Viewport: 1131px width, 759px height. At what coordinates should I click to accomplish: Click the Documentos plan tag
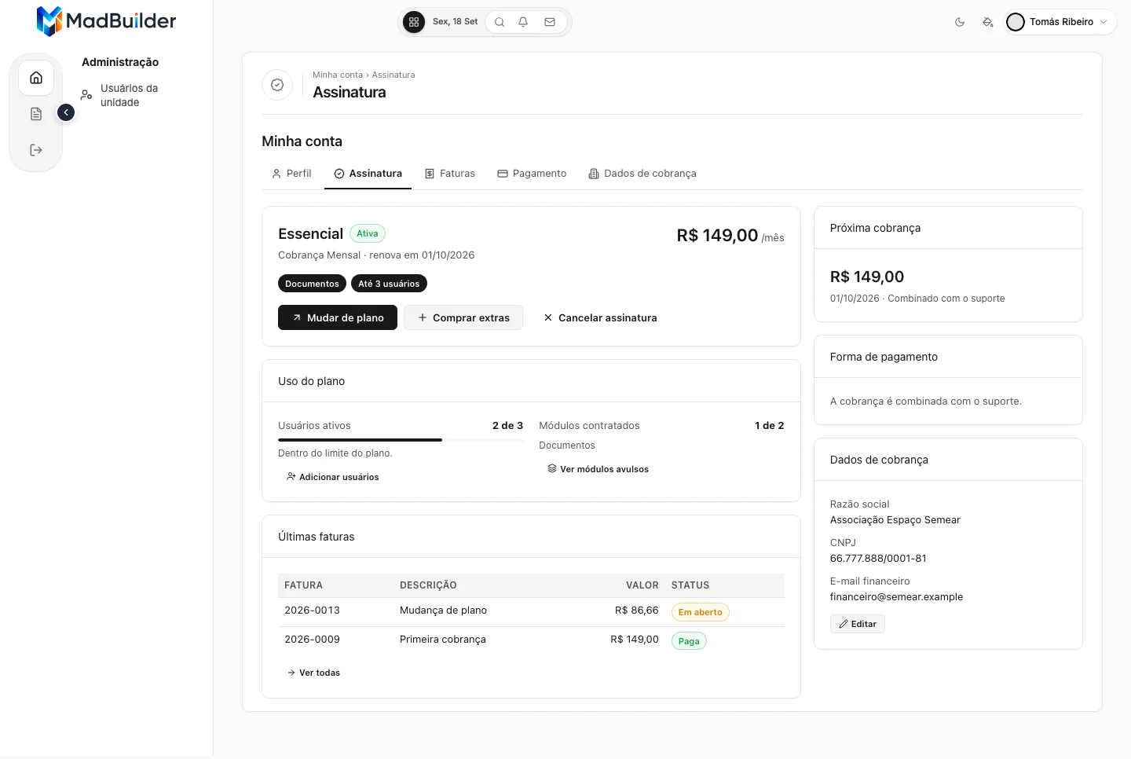pyautogui.click(x=312, y=284)
